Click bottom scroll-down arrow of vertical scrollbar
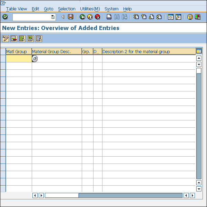 tap(199, 189)
